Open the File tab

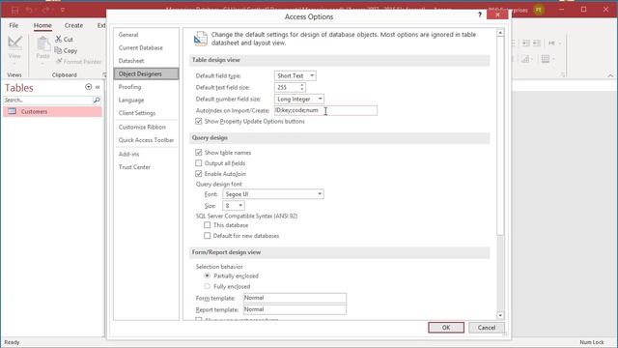14,25
